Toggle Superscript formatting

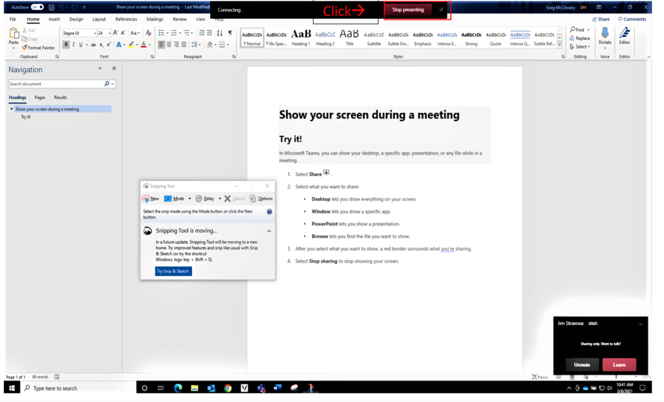point(108,45)
